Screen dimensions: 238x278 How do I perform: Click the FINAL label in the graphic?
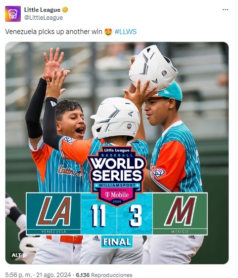click(x=117, y=242)
